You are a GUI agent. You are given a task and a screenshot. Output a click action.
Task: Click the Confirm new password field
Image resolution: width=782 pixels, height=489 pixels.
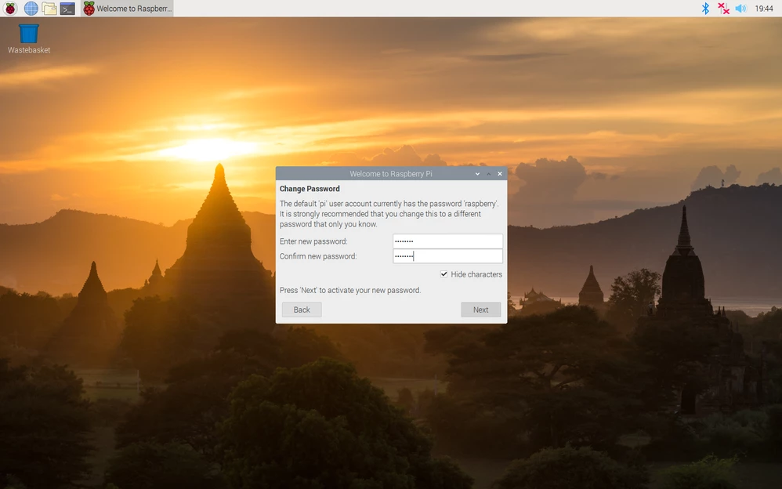447,255
